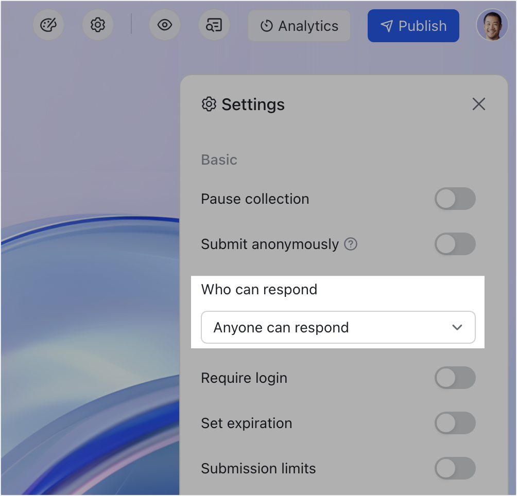Click the settings gear in the top toolbar
The image size is (517, 496).
[x=98, y=25]
